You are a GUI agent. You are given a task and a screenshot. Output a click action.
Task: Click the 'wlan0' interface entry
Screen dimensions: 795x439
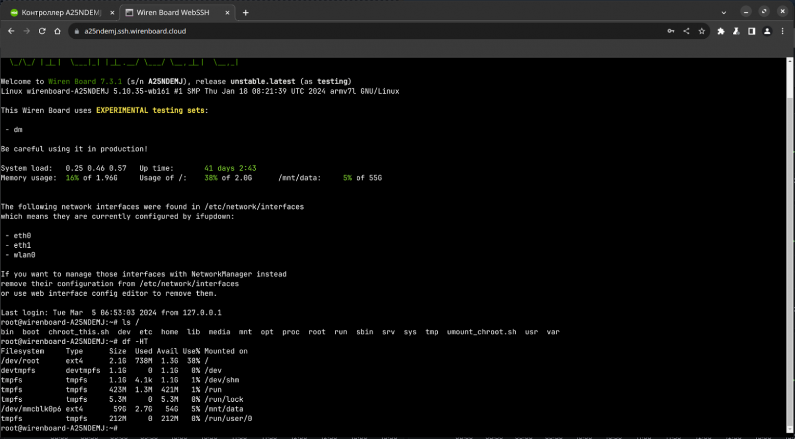[x=24, y=255]
